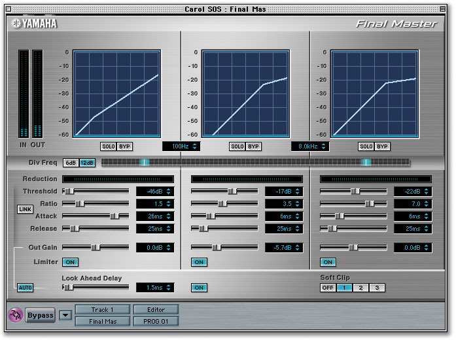Select Soft Clip mode 2
Viewport: 456px width, 342px height.
tap(360, 288)
